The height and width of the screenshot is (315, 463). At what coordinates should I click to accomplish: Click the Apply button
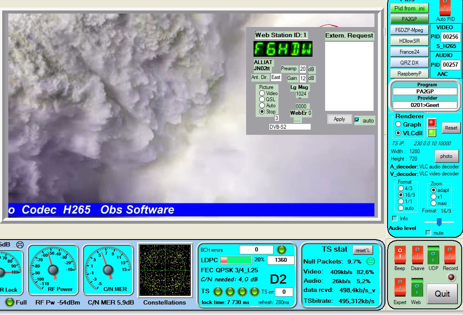click(x=339, y=119)
